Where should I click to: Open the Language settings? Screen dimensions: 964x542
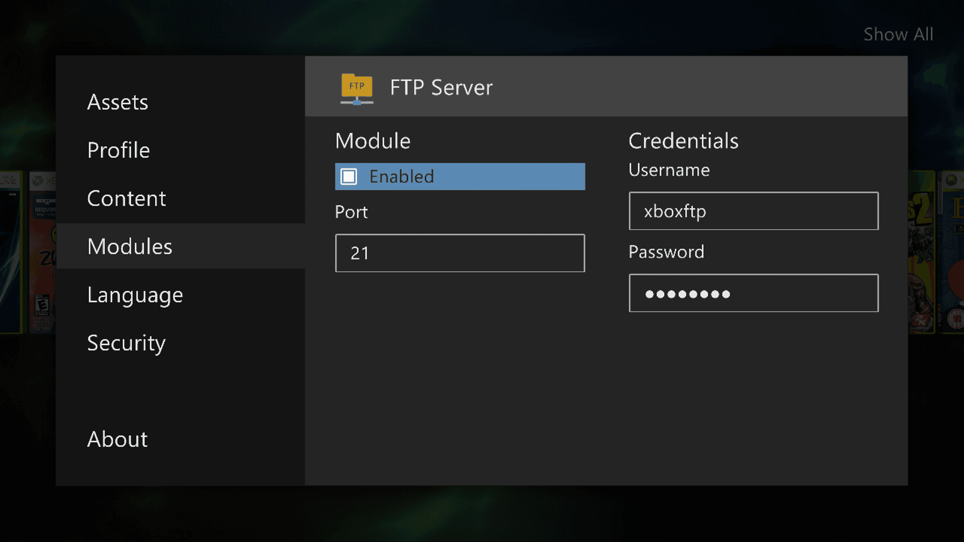pos(135,295)
